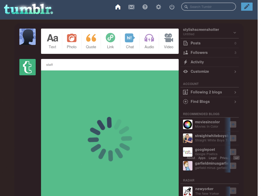Click the Find Blogs row chevron
This screenshot has height=196, width=261.
coord(235,102)
